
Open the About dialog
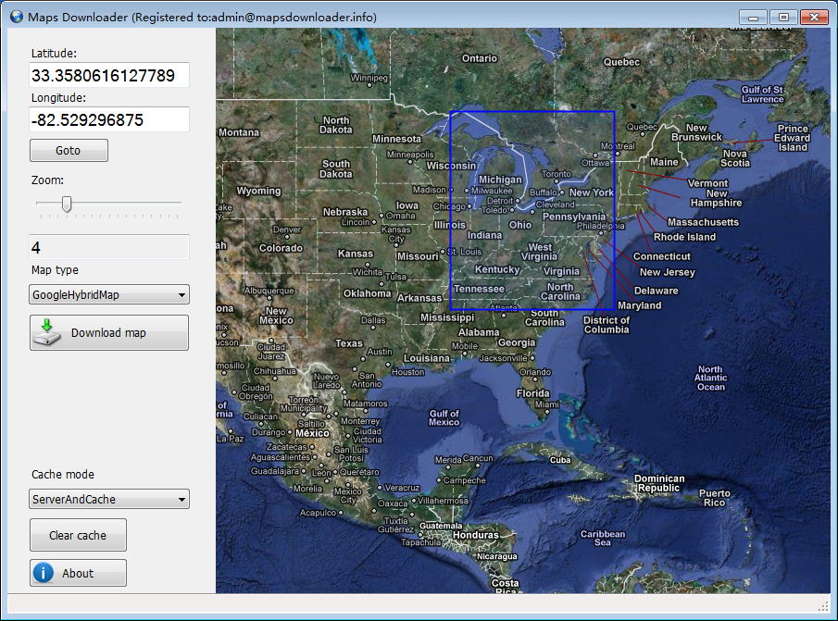pos(78,573)
